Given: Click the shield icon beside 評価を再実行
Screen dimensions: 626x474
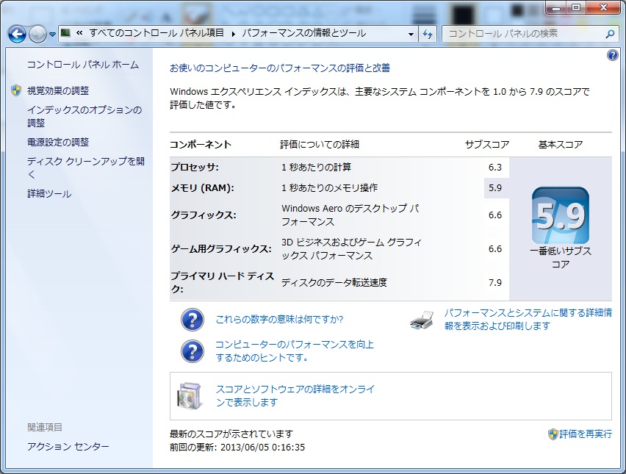Looking at the screenshot, I should click(553, 434).
